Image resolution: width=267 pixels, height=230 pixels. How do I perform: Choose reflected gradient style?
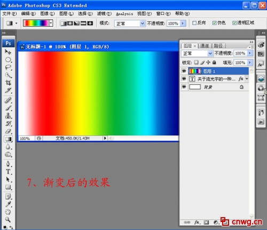coord(83,23)
